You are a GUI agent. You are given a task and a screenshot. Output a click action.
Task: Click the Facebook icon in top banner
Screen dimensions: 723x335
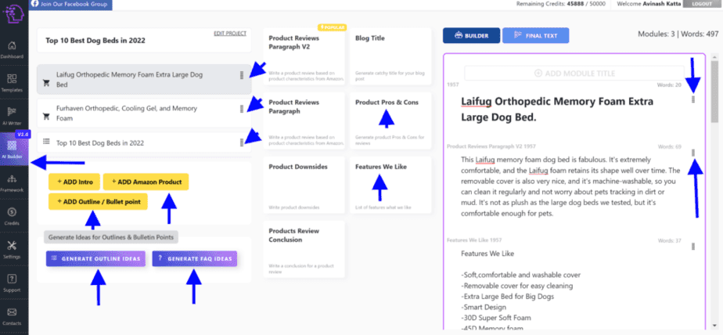35,4
